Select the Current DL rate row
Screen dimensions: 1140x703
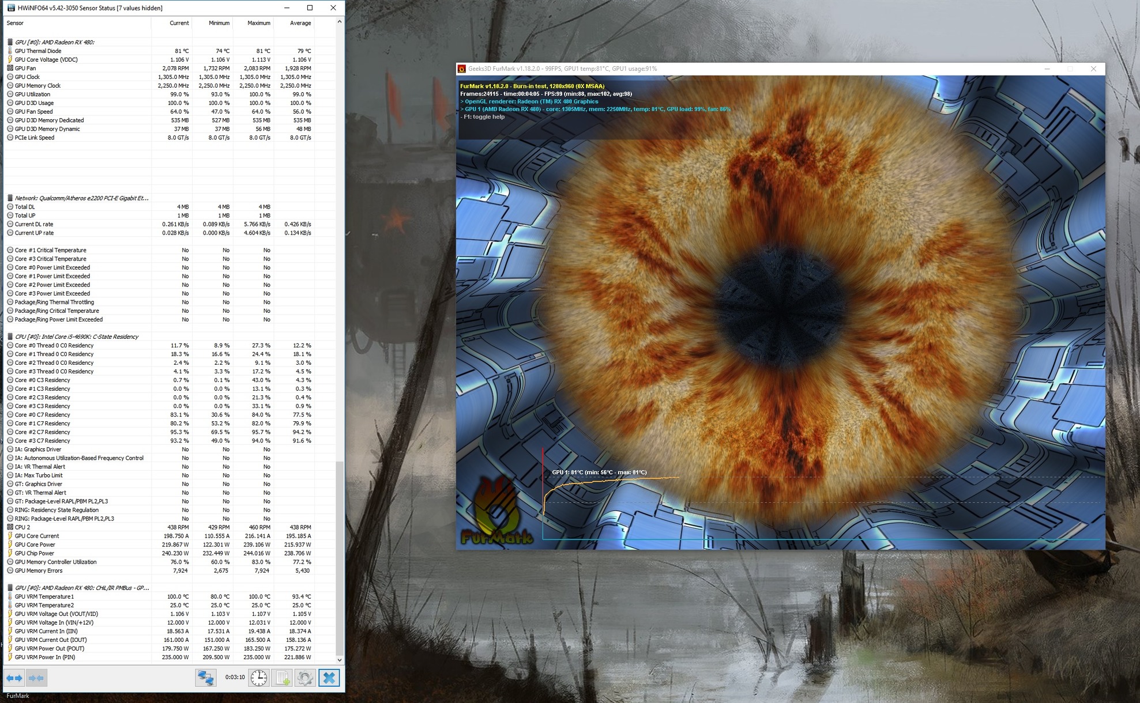[170, 224]
